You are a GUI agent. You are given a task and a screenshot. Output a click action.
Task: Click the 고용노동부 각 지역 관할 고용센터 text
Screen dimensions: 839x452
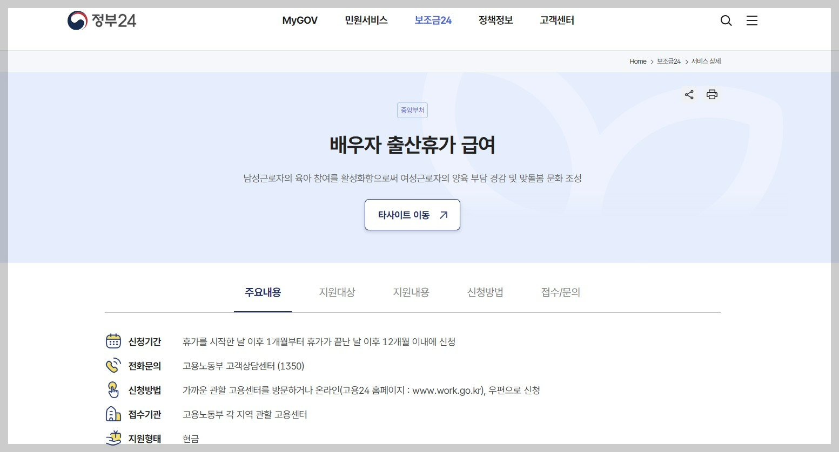pyautogui.click(x=245, y=414)
